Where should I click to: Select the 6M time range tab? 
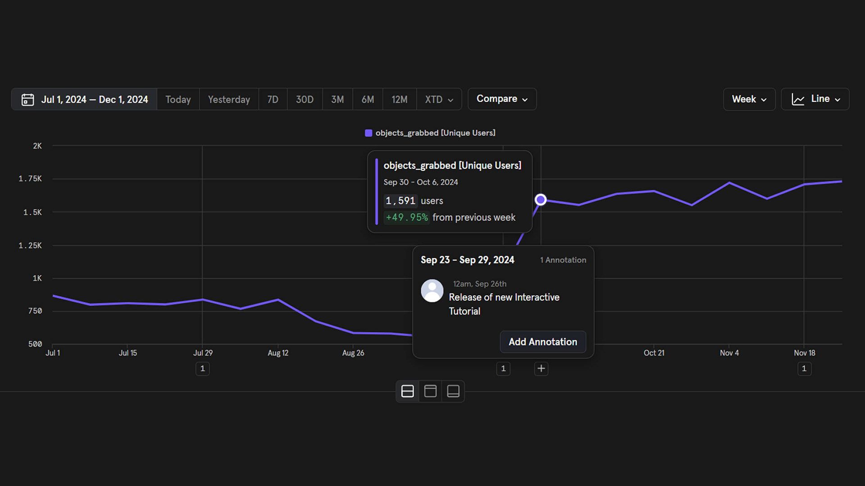pyautogui.click(x=368, y=99)
